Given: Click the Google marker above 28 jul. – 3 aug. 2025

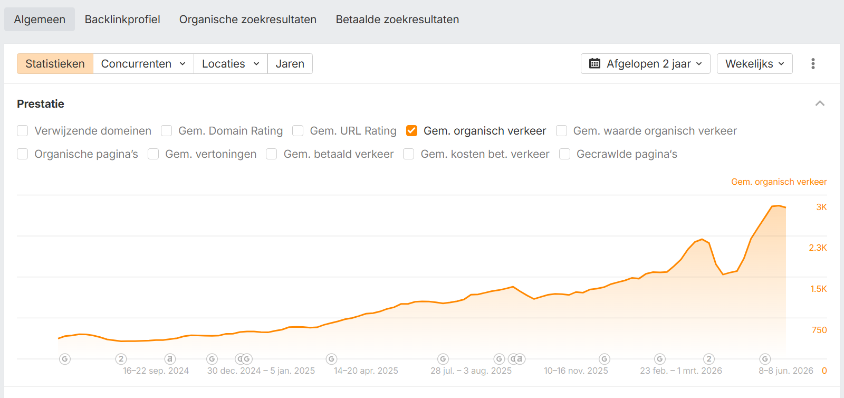Looking at the screenshot, I should point(443,359).
